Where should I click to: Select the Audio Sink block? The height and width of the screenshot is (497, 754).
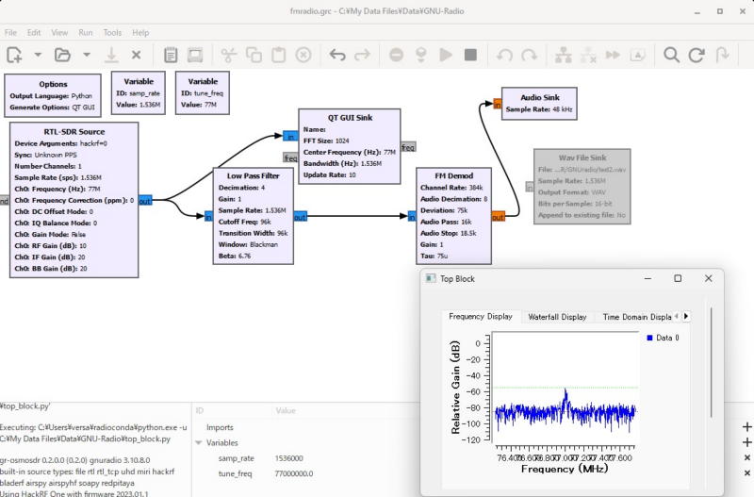pyautogui.click(x=539, y=104)
